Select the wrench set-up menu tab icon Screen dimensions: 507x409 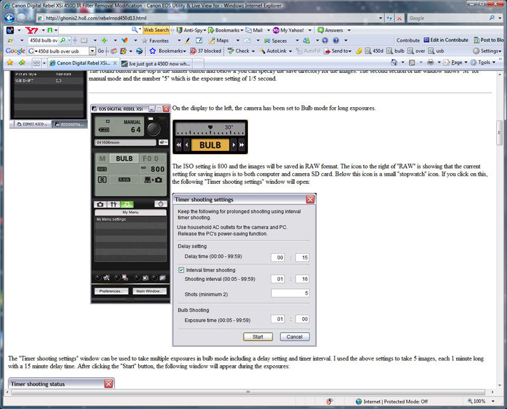click(113, 204)
